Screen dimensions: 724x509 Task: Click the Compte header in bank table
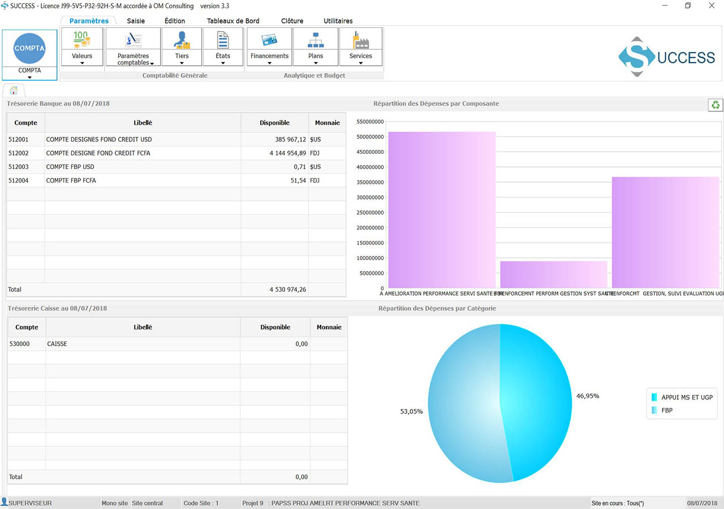[26, 123]
